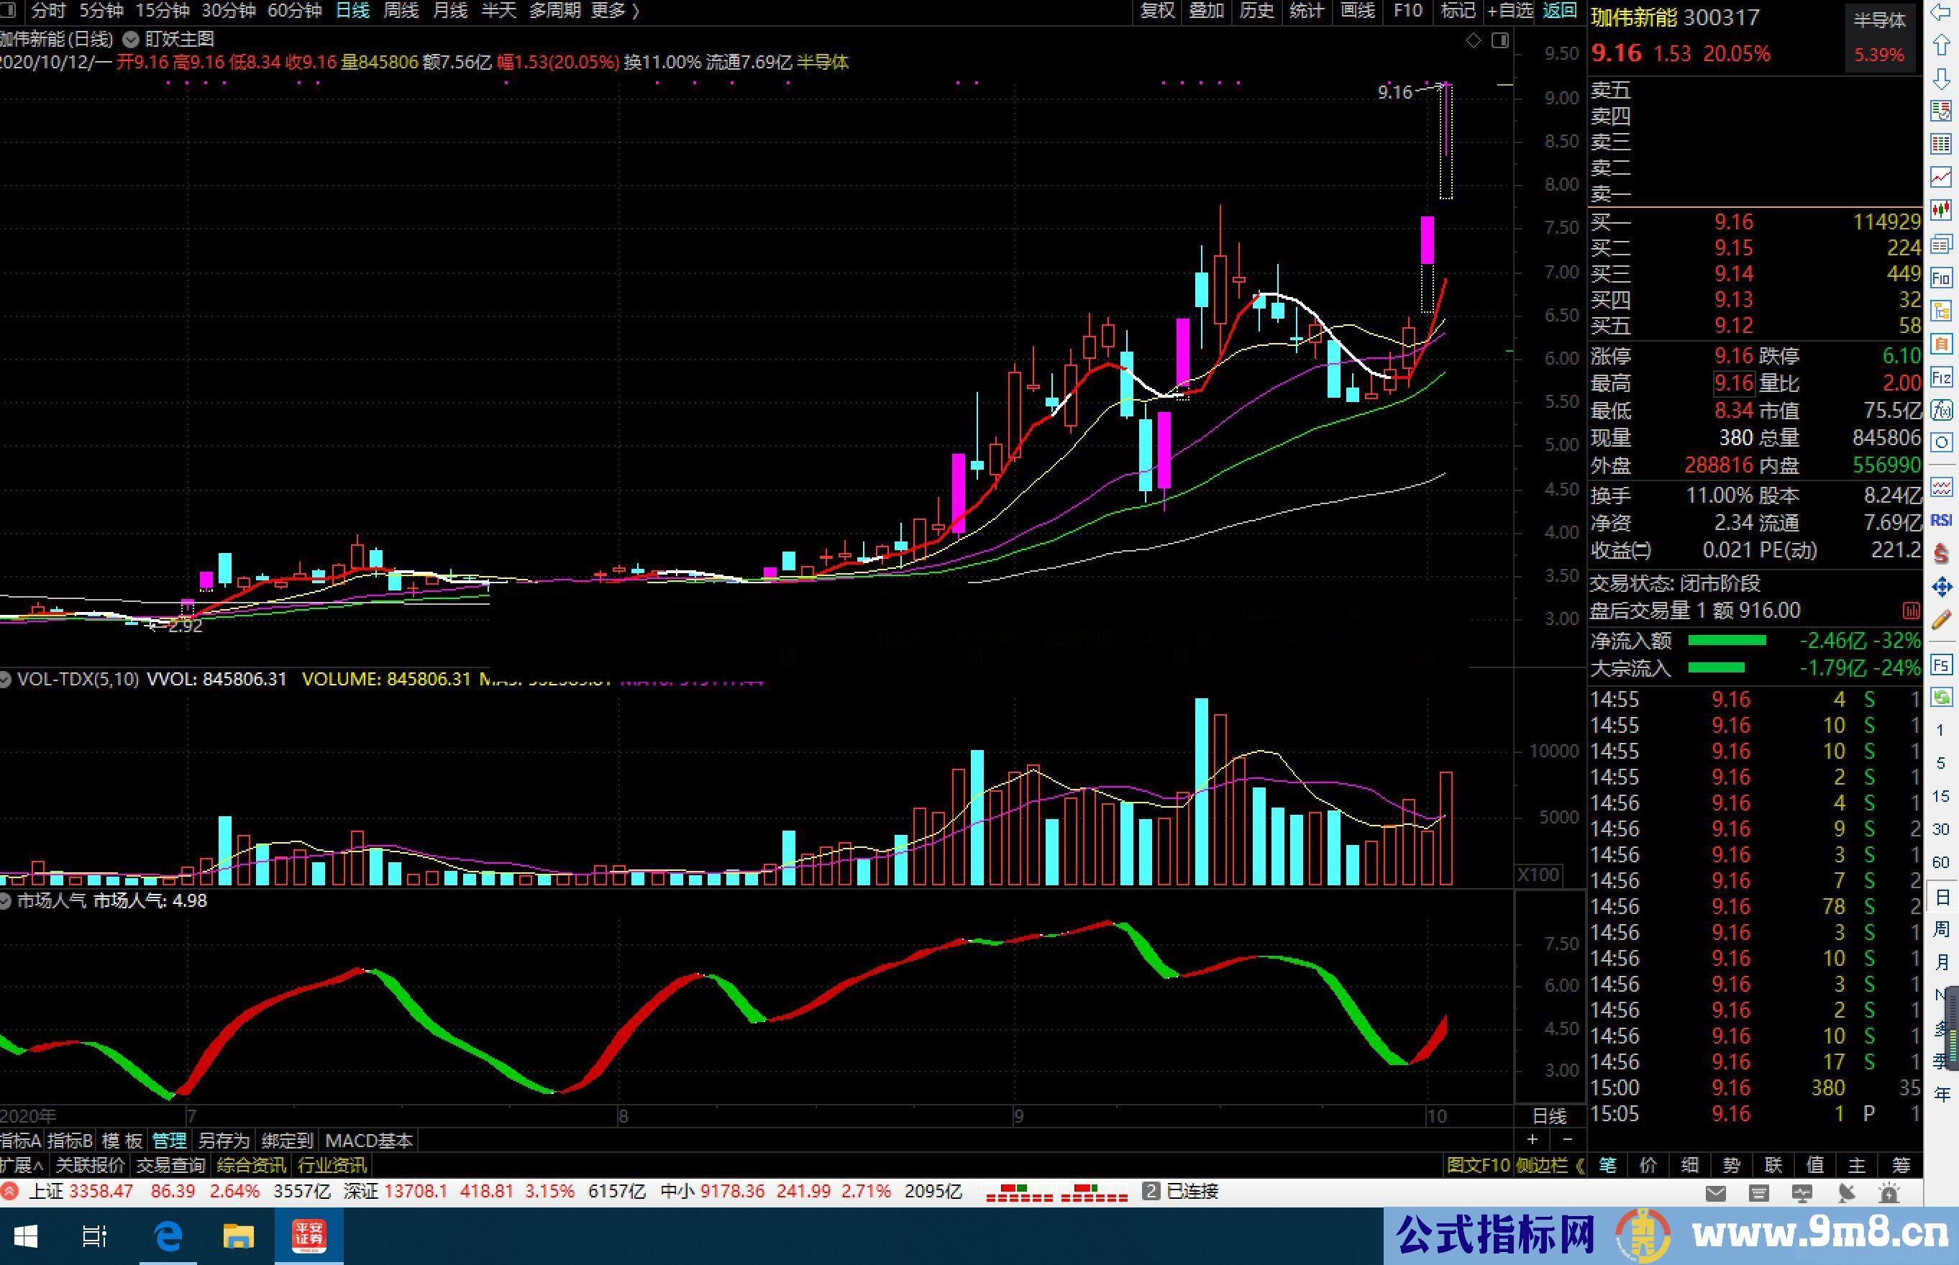Open the candlestick chart sidebar icon
The width and height of the screenshot is (1959, 1265).
click(1941, 210)
